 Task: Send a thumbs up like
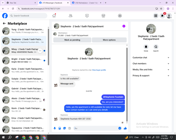click(x=125, y=128)
